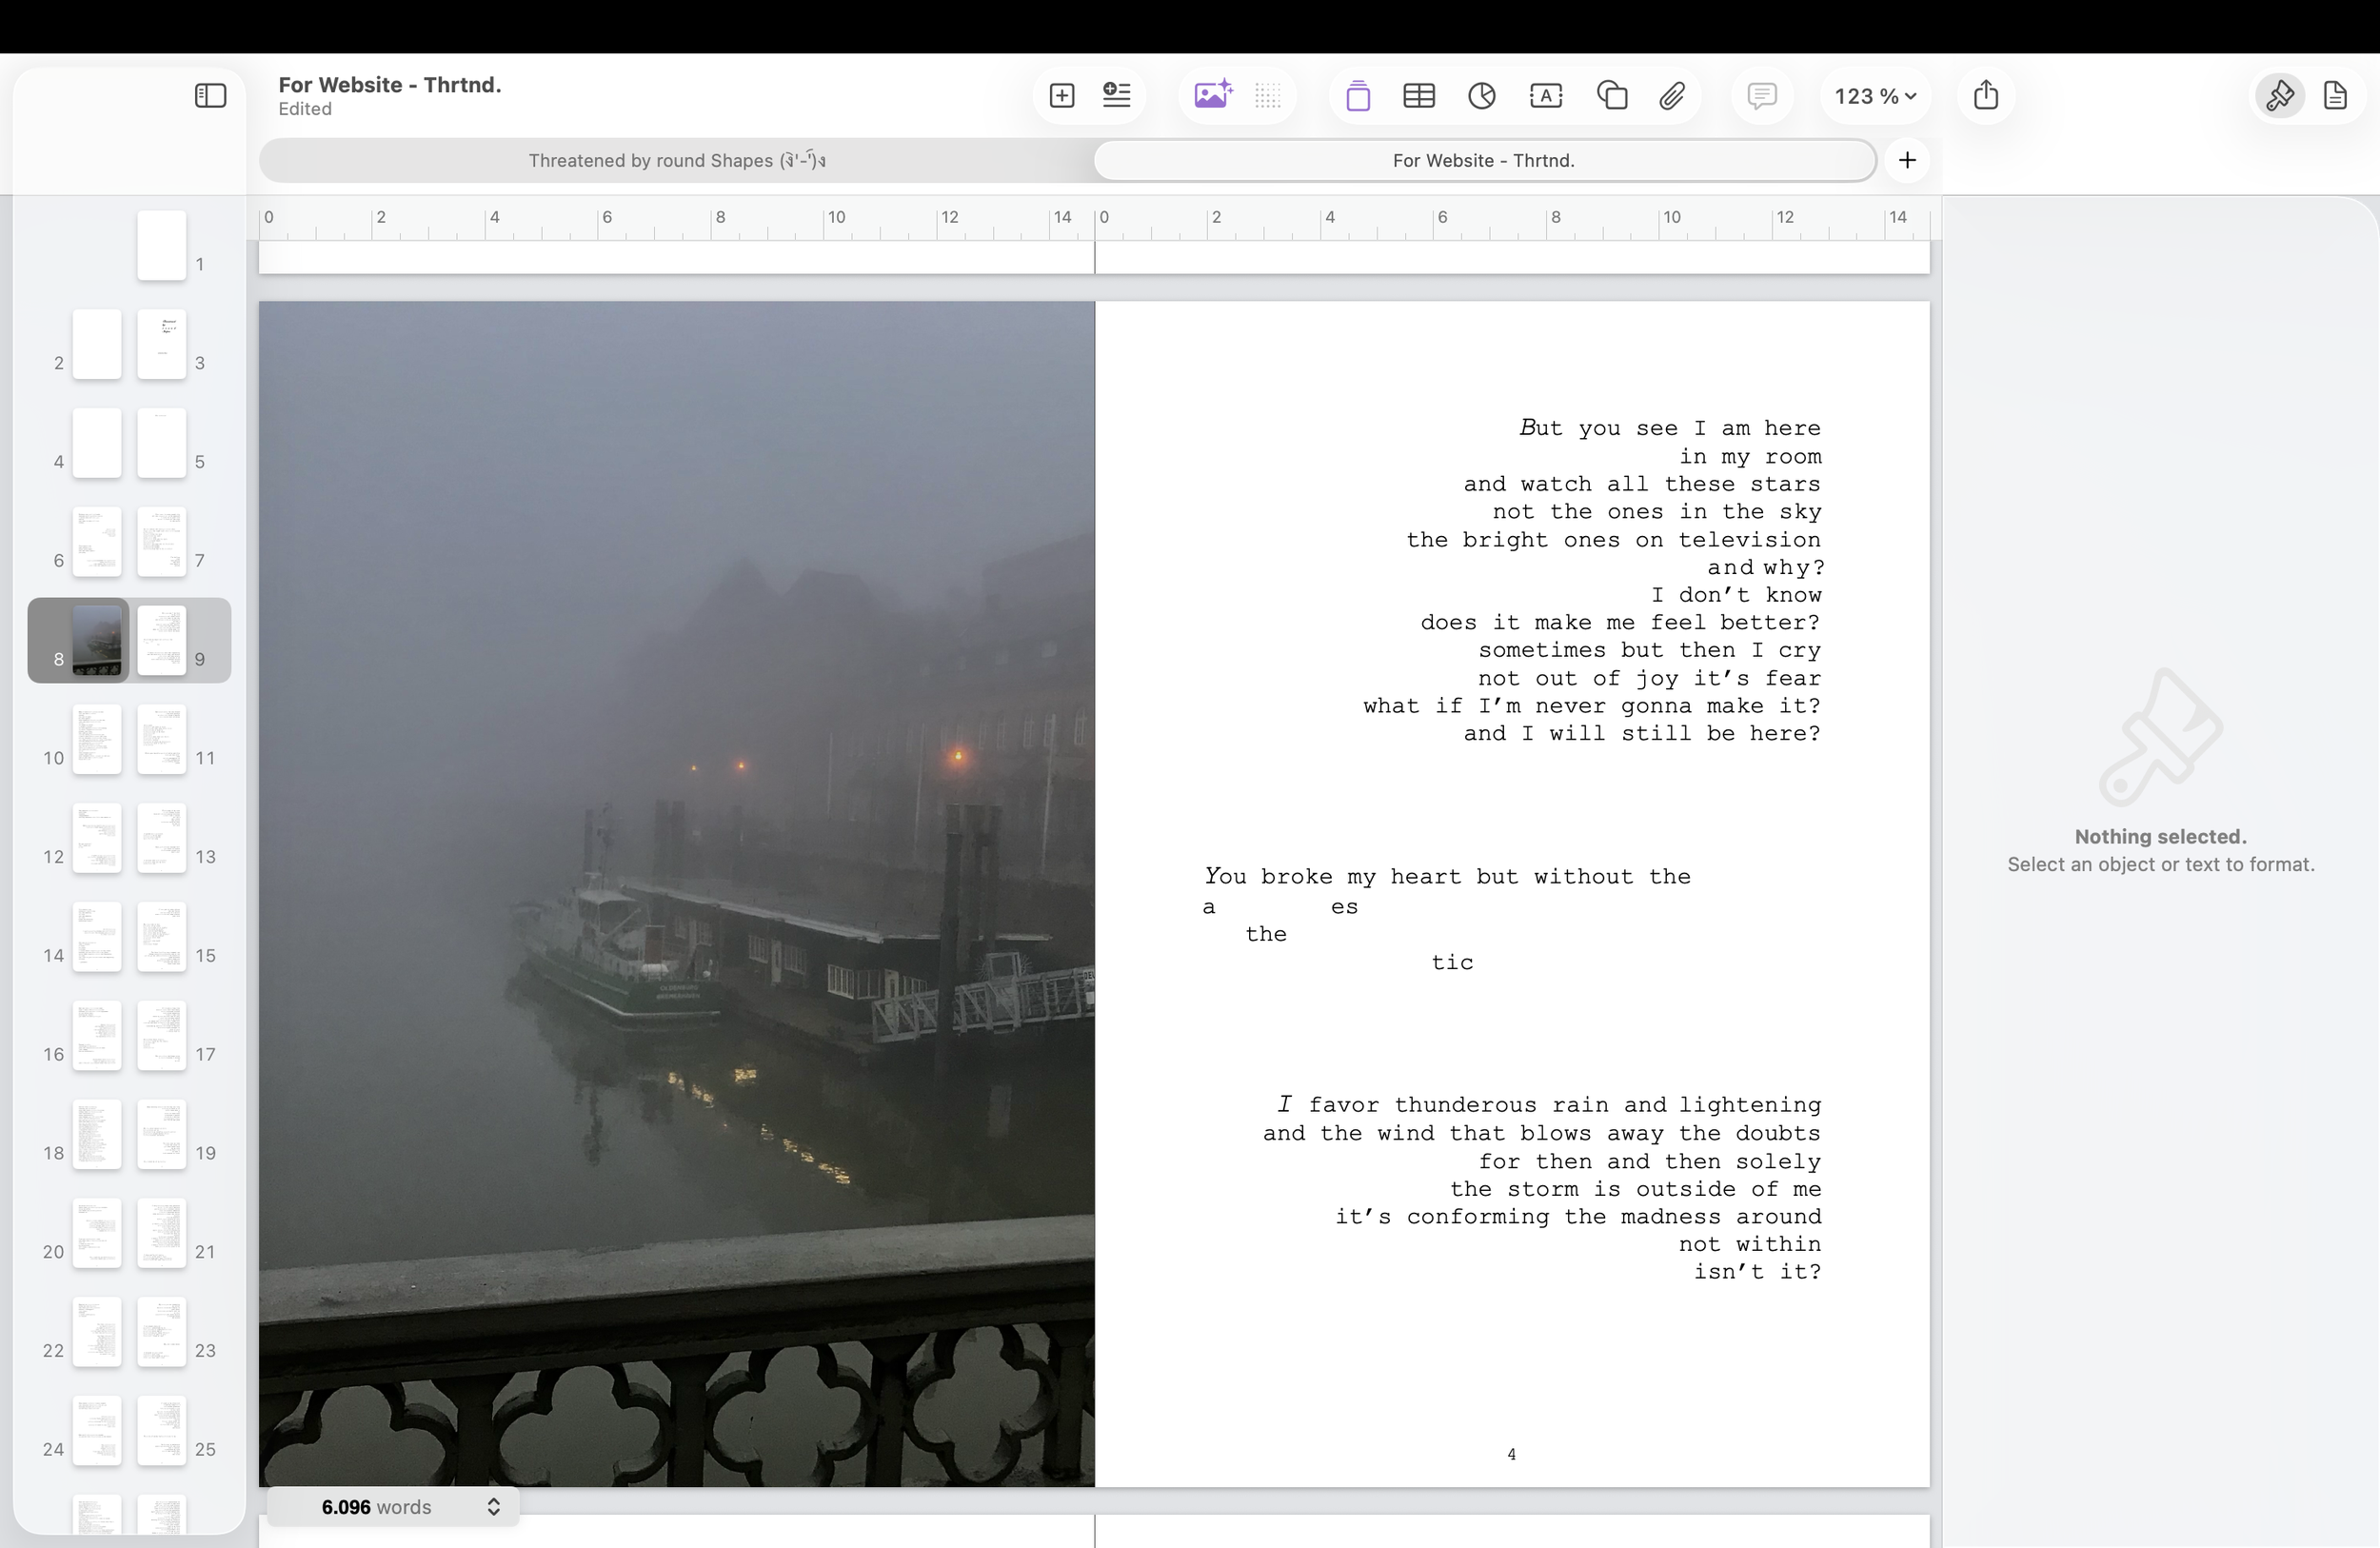Select the 'For Website - Thrtnd.' tab
The height and width of the screenshot is (1548, 2380).
pyautogui.click(x=1484, y=160)
